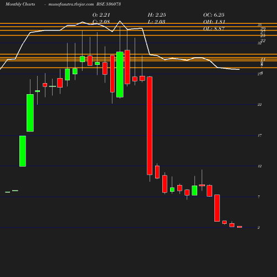Click the "OL: 8.87" reading
Screen dimensions: 277x277
pos(214,29)
